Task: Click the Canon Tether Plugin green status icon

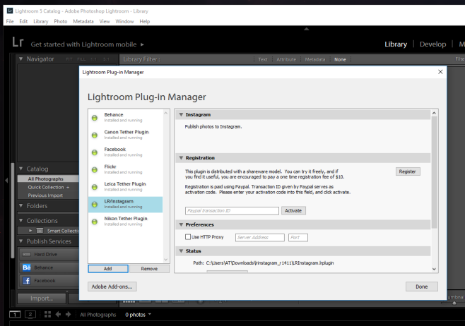Action: [x=95, y=135]
